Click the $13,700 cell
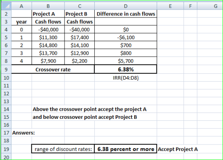Image resolution: width=223 pixels, height=160 pixels. coord(48,53)
